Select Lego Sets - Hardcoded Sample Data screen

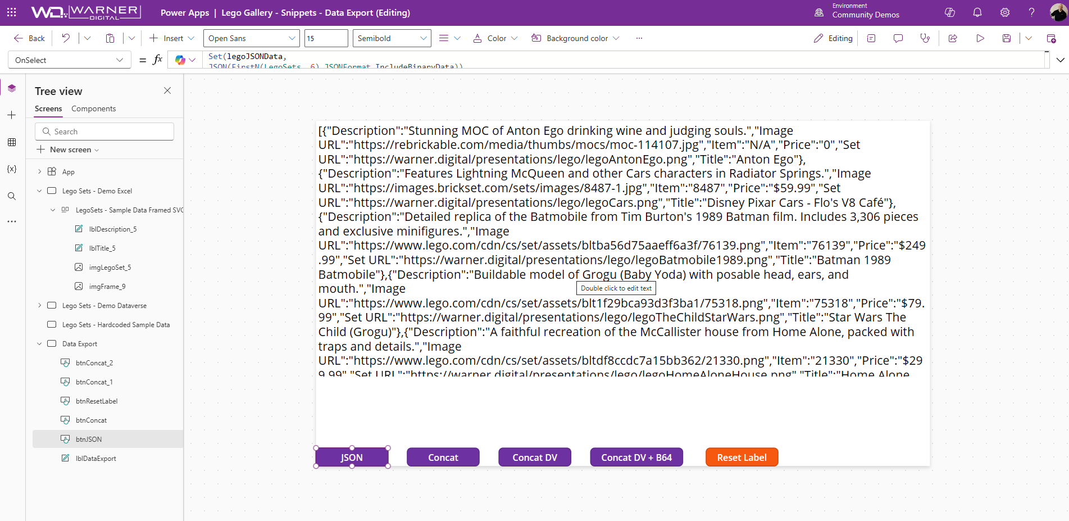[116, 325]
